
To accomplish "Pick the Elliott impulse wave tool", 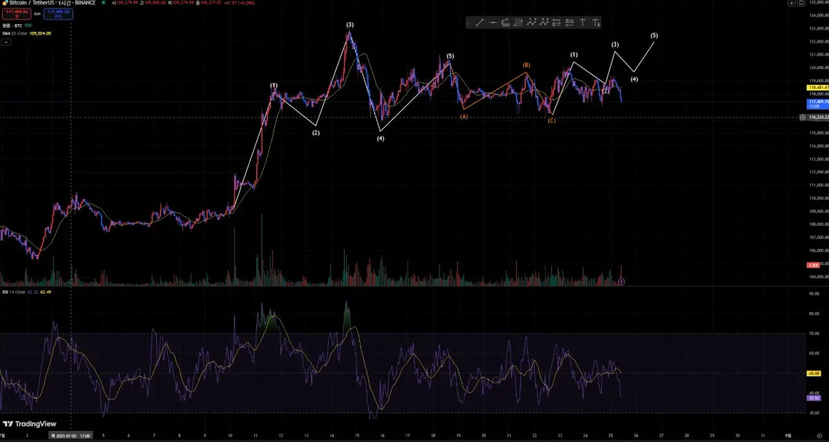I will coord(531,23).
